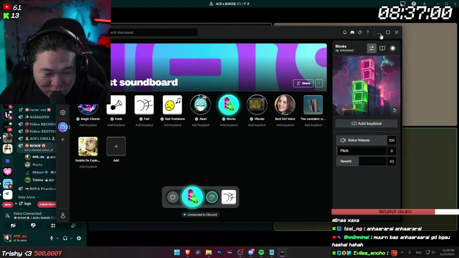Add keybind under Vibrato
This screenshot has width=459, height=258.
tap(257, 125)
